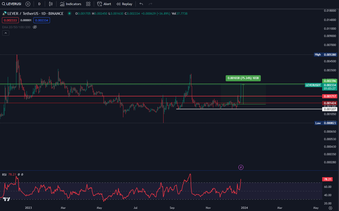Open indicator templates grid icon
This screenshot has width=339, height=211.
coord(88,4)
